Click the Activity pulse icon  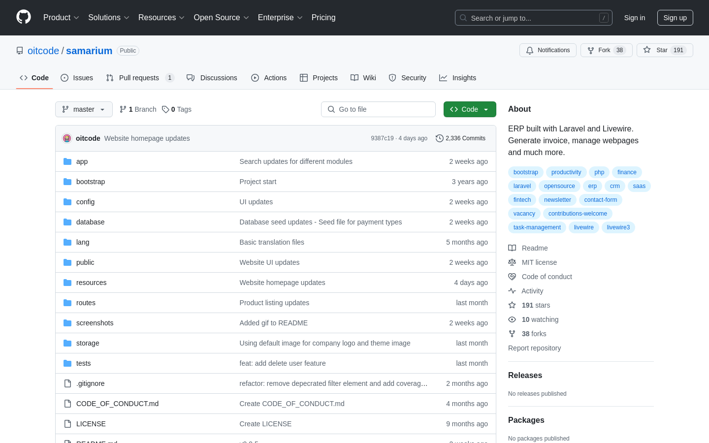coord(512,291)
